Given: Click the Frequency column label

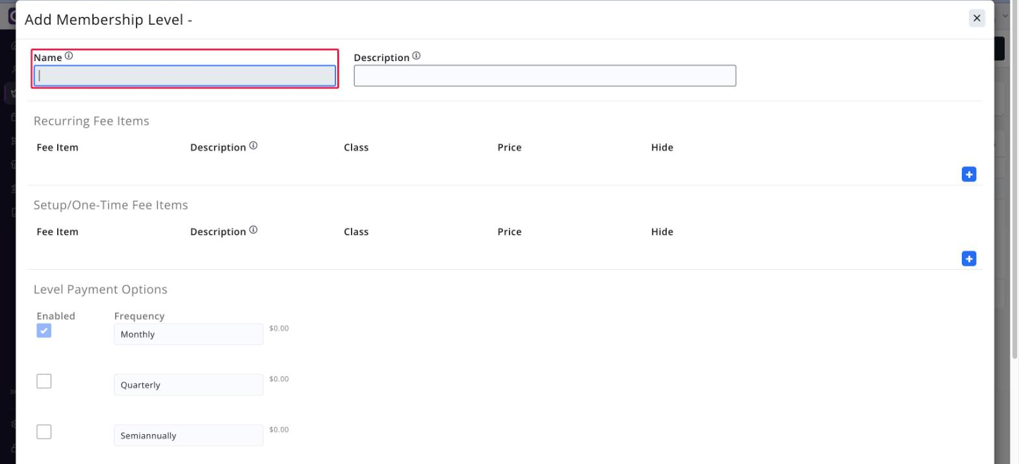Looking at the screenshot, I should click(x=139, y=316).
